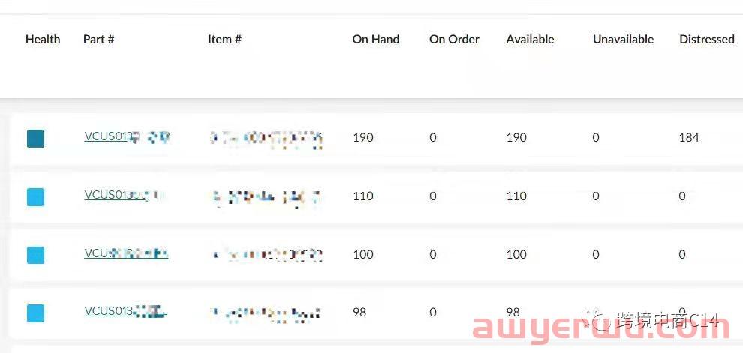Sort by the On Hand column header
Screen dimensions: 743x353
376,39
